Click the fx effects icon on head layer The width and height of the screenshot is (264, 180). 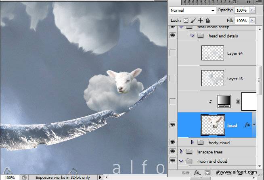point(247,125)
